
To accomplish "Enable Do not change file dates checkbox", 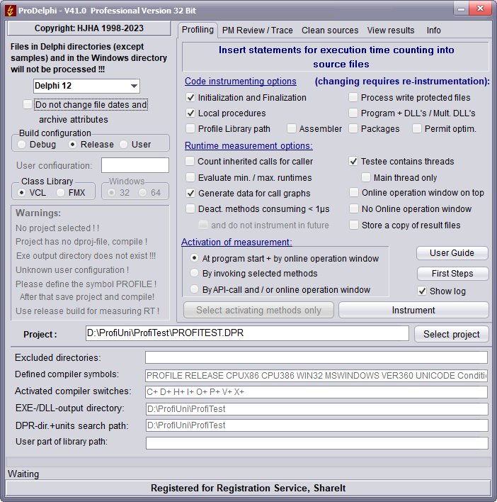I will [28, 104].
